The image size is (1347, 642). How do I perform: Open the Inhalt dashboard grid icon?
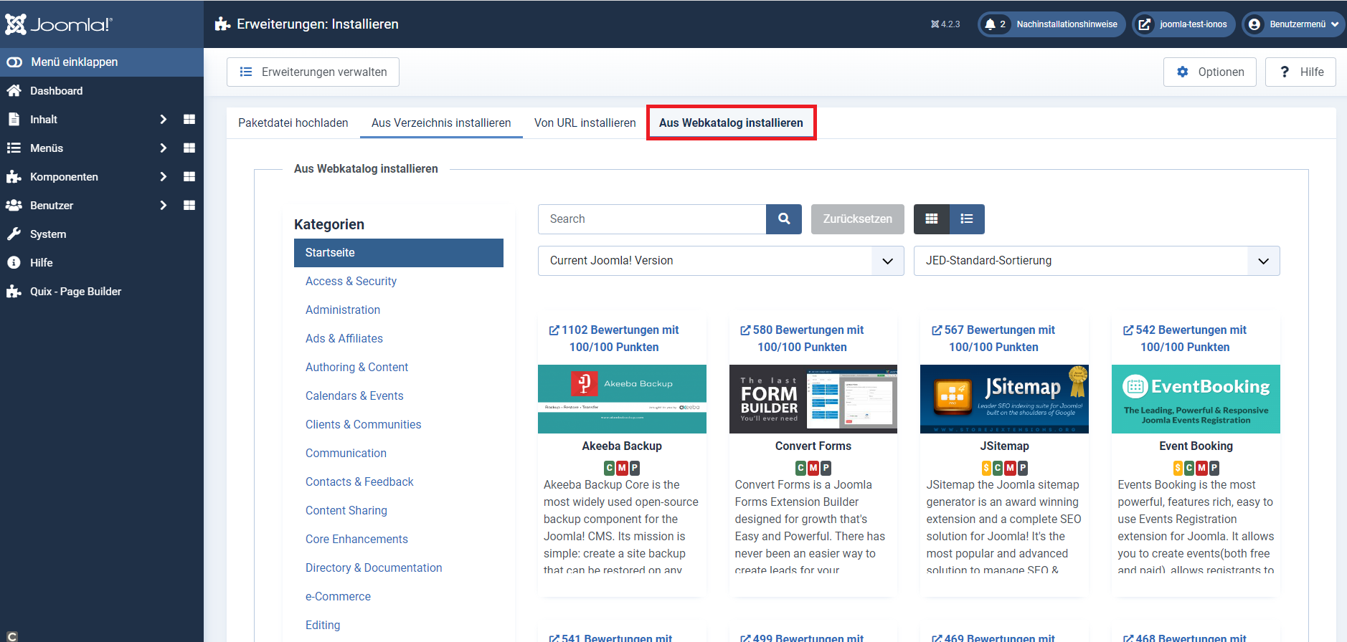[x=189, y=120]
